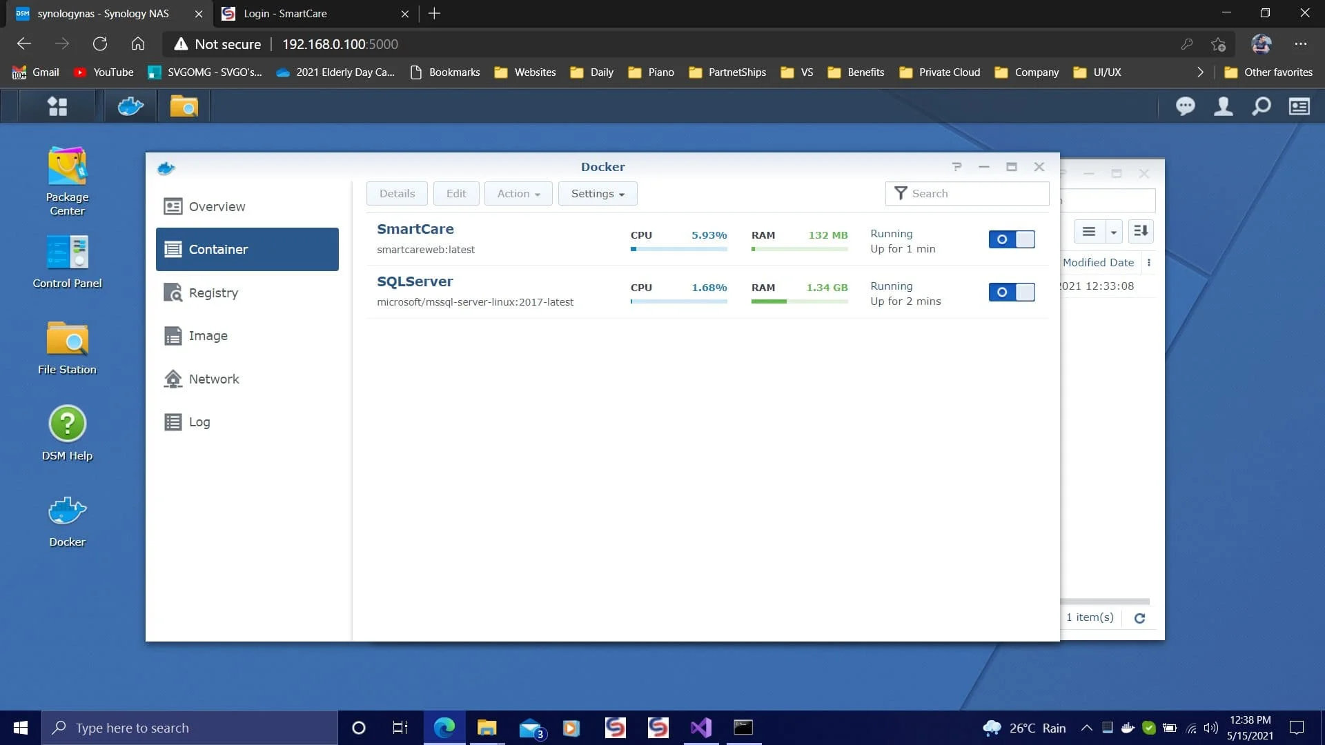Image resolution: width=1325 pixels, height=745 pixels.
Task: Open column options beside Modified Date
Action: [x=1148, y=263]
